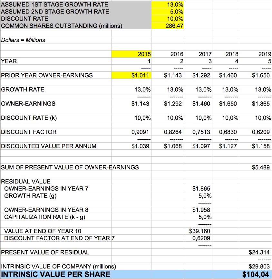272x279 pixels.
Task: Click the 'SUM OF PRESENT VALUE OF OWNER-EARNINGS' label
Action: point(70,167)
